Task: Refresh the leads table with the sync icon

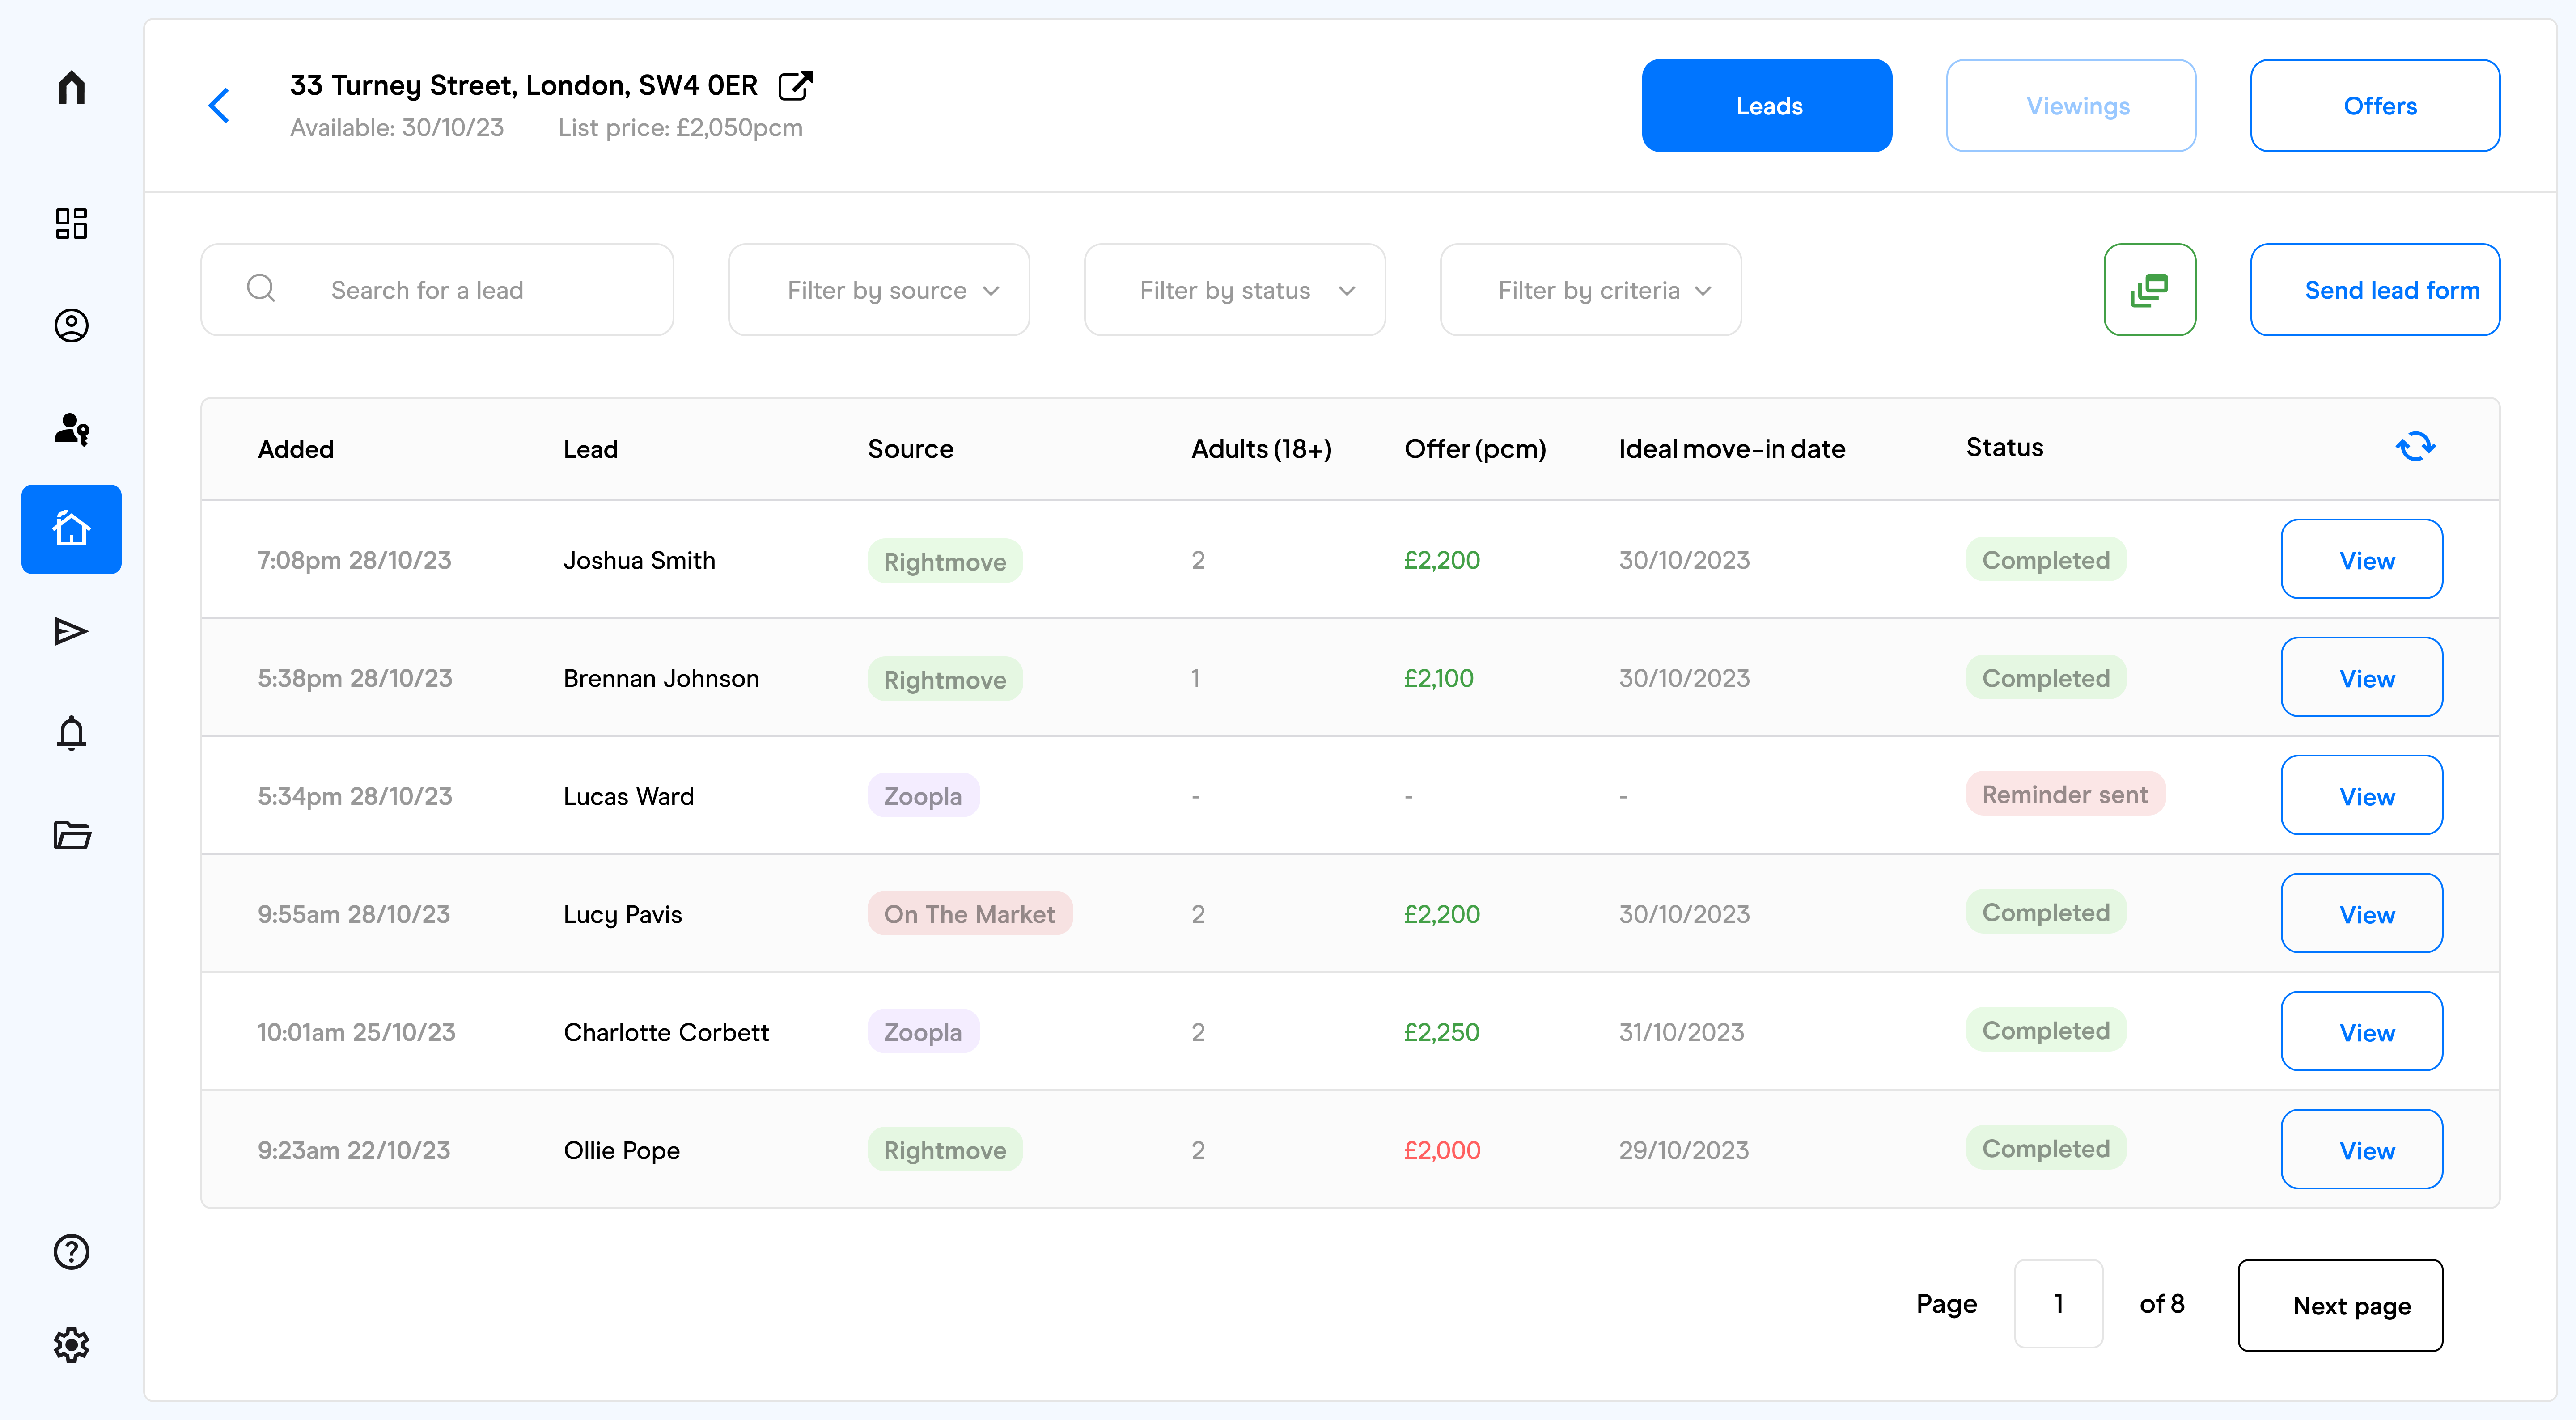Action: 2415,446
